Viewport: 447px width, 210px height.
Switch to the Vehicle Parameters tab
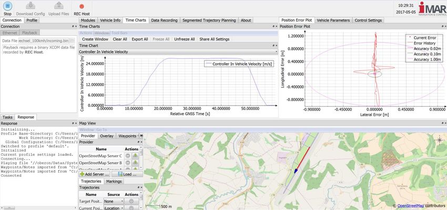(x=333, y=20)
